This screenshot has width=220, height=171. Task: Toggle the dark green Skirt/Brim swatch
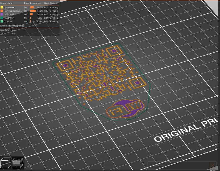(2, 18)
